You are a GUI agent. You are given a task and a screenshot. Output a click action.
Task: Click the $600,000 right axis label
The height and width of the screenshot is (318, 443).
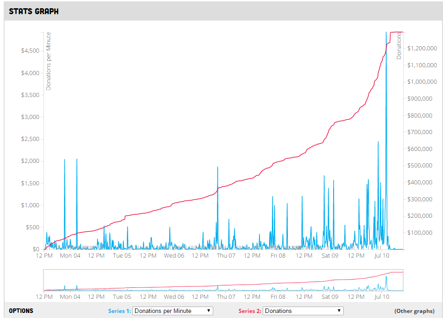(x=420, y=149)
